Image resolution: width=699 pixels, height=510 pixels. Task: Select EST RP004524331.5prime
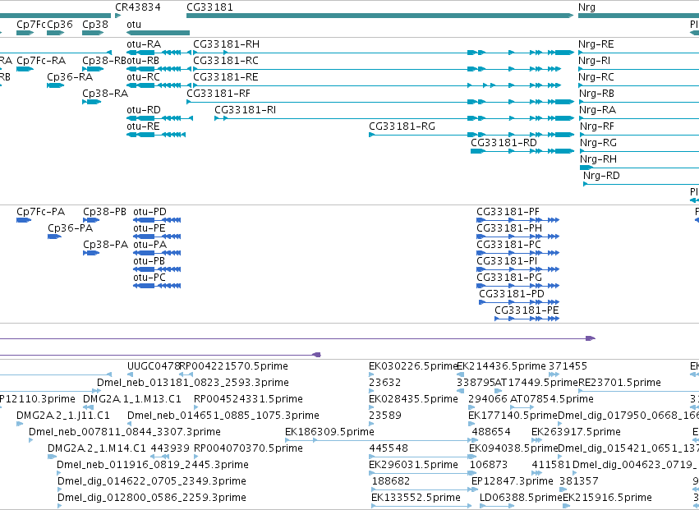click(x=248, y=399)
